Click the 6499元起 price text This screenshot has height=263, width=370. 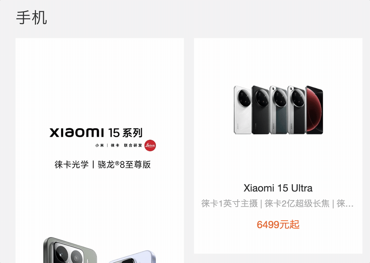point(278,225)
